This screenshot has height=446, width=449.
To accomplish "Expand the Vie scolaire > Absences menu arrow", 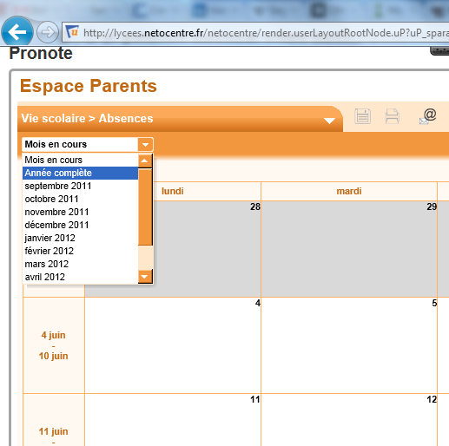I will coord(329,121).
